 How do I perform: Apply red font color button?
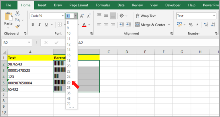(x=84, y=25)
